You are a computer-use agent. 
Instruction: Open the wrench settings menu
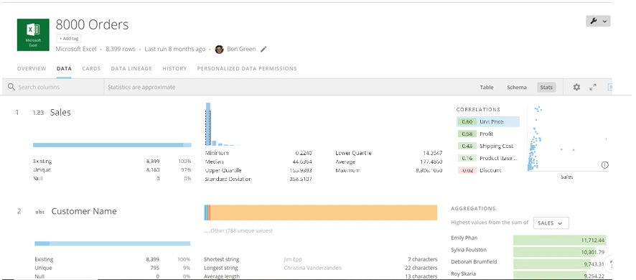(598, 21)
